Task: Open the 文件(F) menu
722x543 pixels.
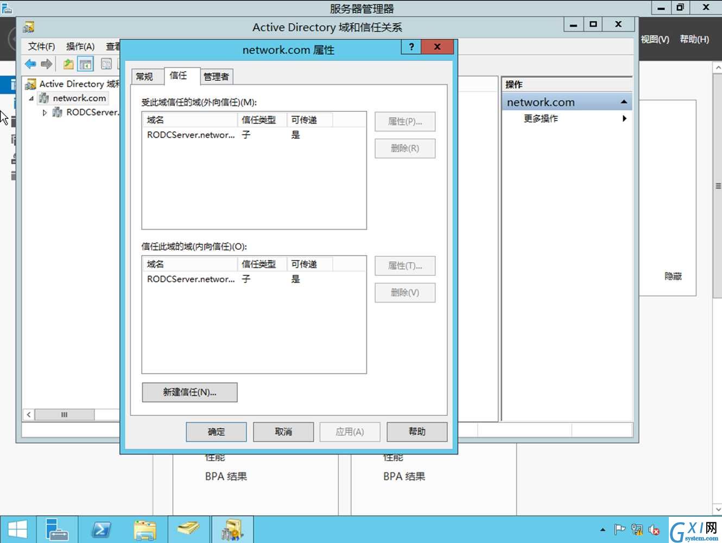Action: (42, 46)
